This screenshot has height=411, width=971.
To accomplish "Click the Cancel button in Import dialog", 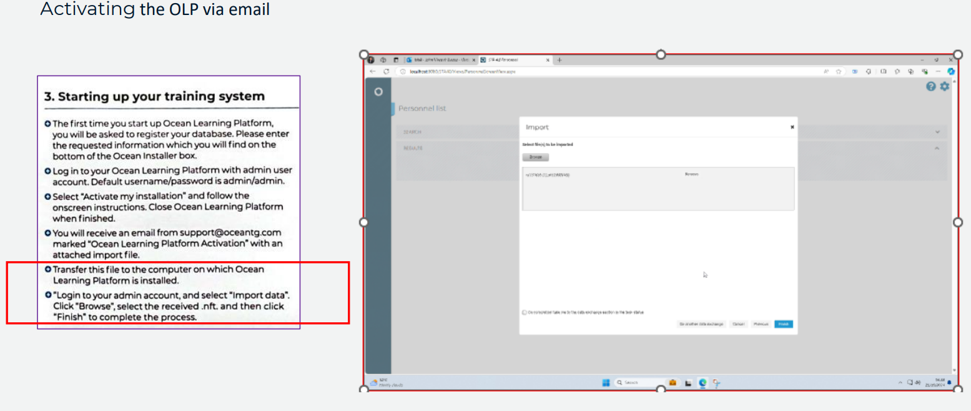I will [738, 324].
